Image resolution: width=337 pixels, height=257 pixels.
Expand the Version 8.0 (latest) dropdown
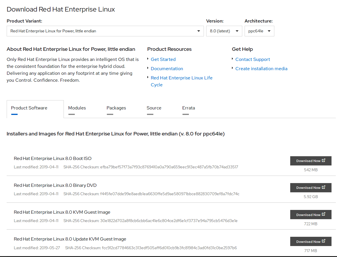coord(224,31)
